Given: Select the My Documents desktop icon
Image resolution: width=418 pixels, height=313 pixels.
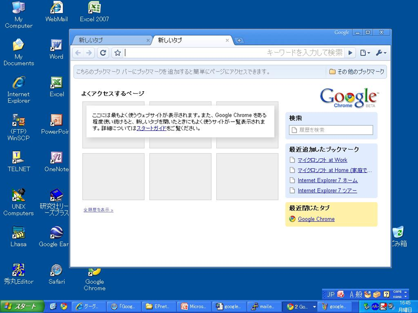Looking at the screenshot, I should (19, 52).
